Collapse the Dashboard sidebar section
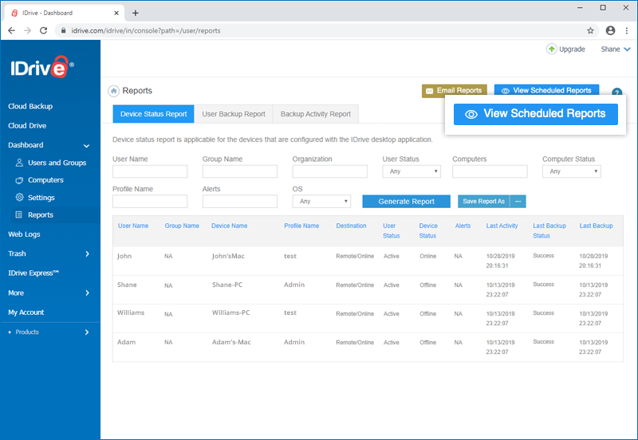Viewport: 638px width, 440px height. pos(86,146)
